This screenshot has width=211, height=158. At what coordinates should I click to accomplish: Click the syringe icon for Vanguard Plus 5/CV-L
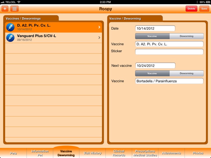[x=10, y=38]
